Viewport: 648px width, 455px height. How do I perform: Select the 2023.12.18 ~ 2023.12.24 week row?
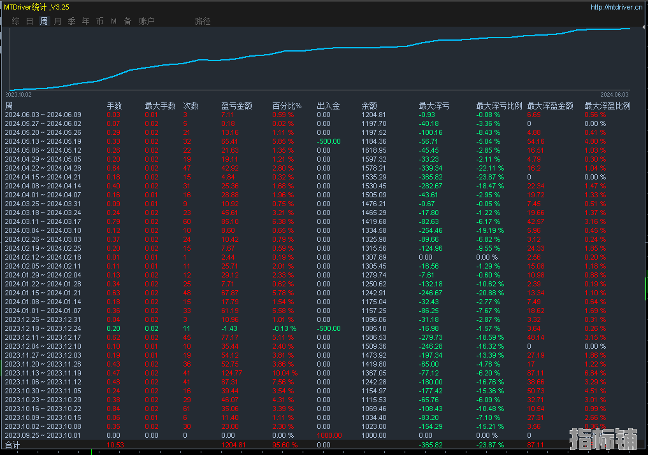[x=43, y=328]
